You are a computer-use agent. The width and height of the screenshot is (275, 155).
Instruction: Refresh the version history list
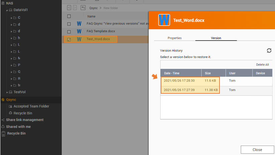269,51
